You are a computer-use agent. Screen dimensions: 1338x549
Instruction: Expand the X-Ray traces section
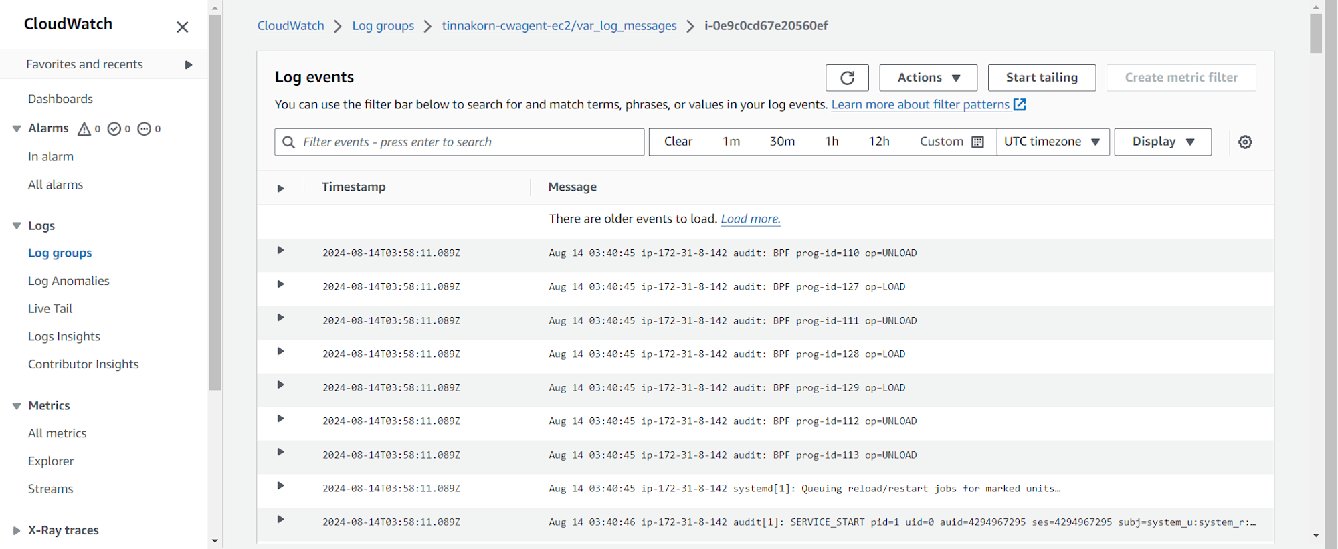[17, 530]
